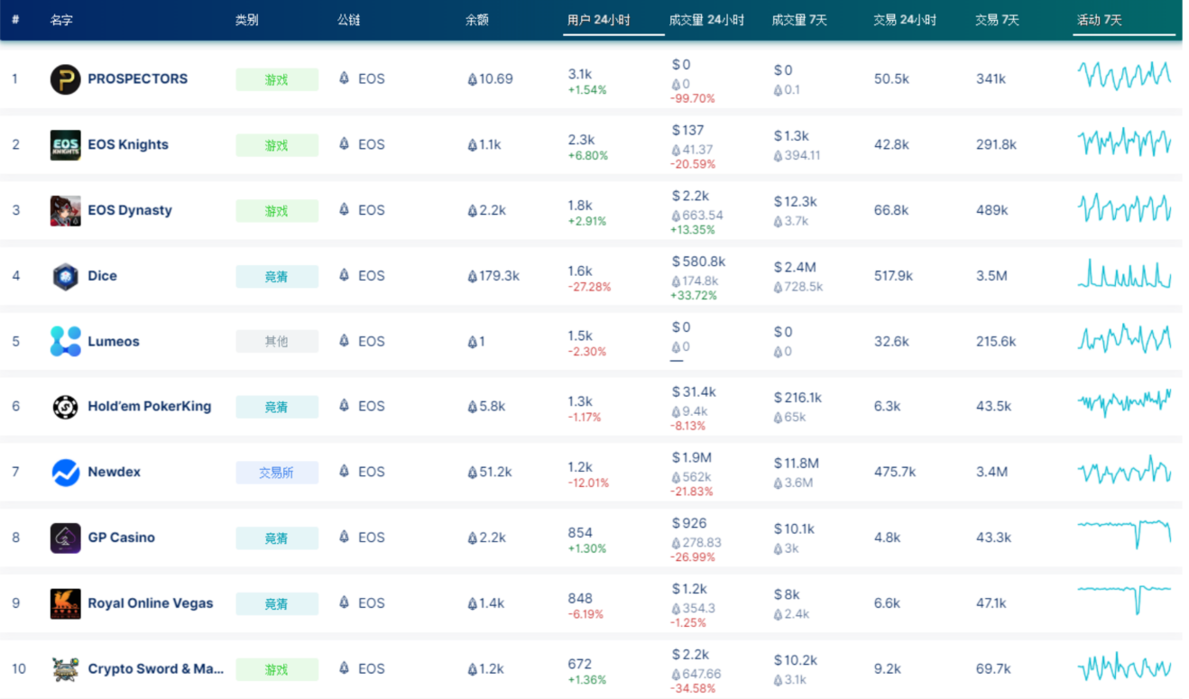Click EOS chain icon in Dice row
Viewport: 1189px width, 699px height.
tap(344, 275)
